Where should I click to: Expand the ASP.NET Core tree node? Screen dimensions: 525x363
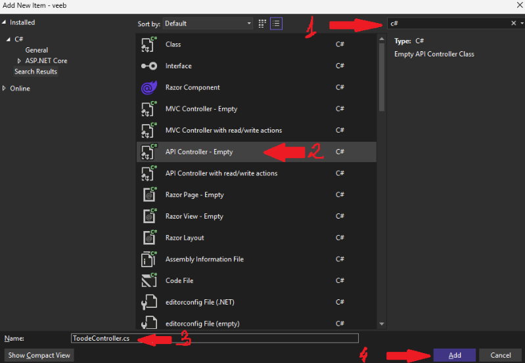coord(19,61)
